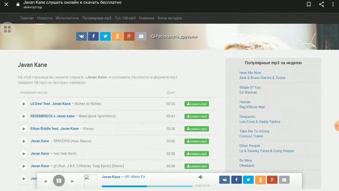Open the Хиты на гудок menu item
Viewport: 339px width, 191px height.
169,18
